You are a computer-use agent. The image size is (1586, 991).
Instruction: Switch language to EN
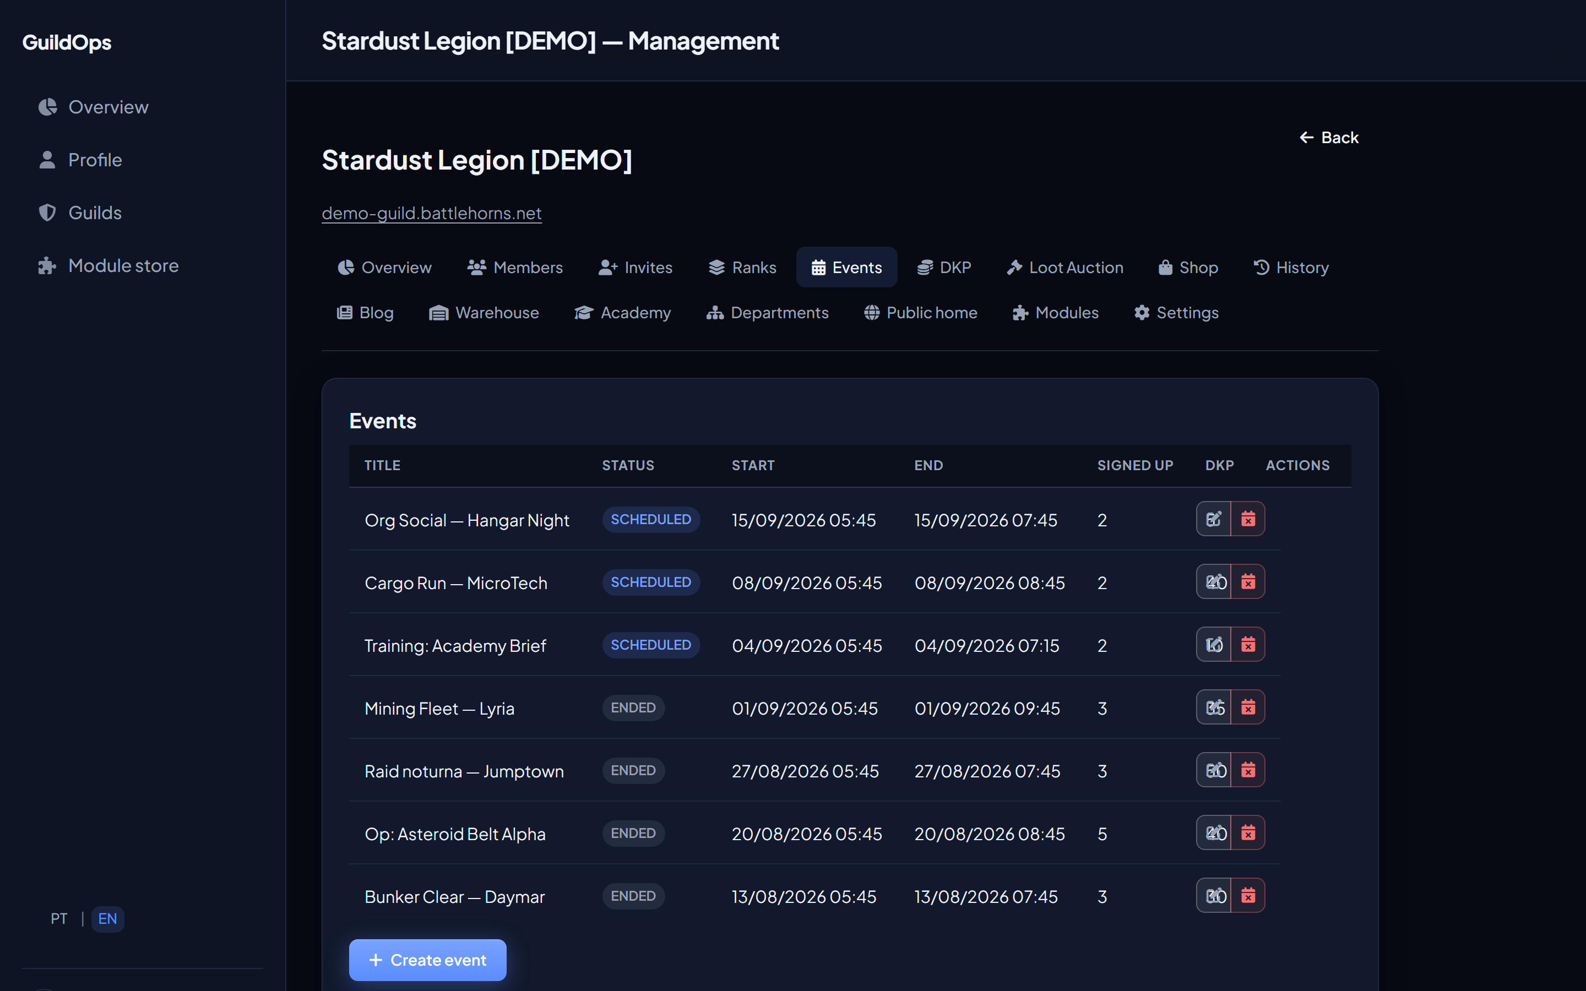tap(107, 919)
